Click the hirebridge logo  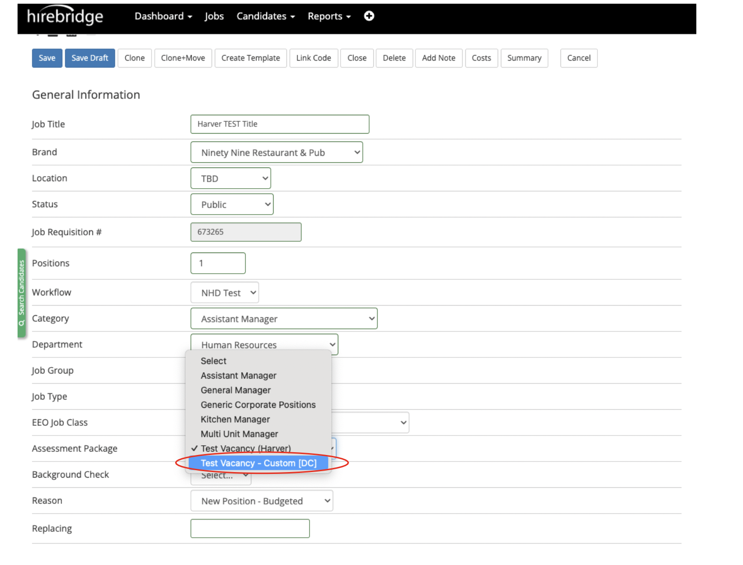click(65, 16)
